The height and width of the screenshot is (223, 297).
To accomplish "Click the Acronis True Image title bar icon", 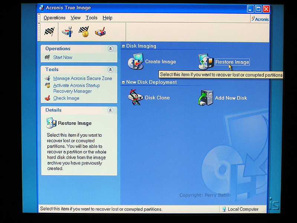I will (42, 8).
